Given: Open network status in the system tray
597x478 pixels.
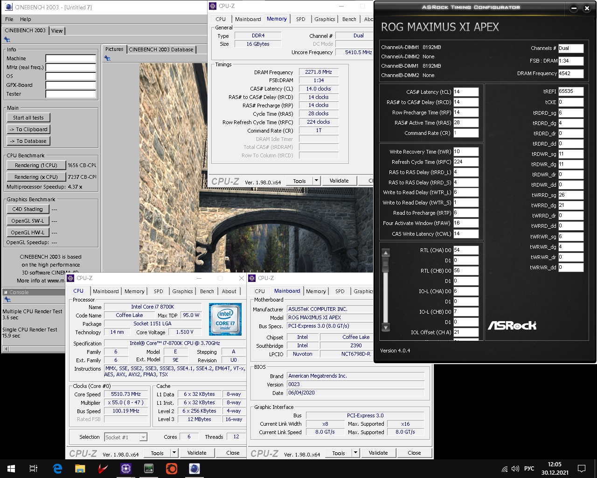Looking at the screenshot, I should coord(505,469).
